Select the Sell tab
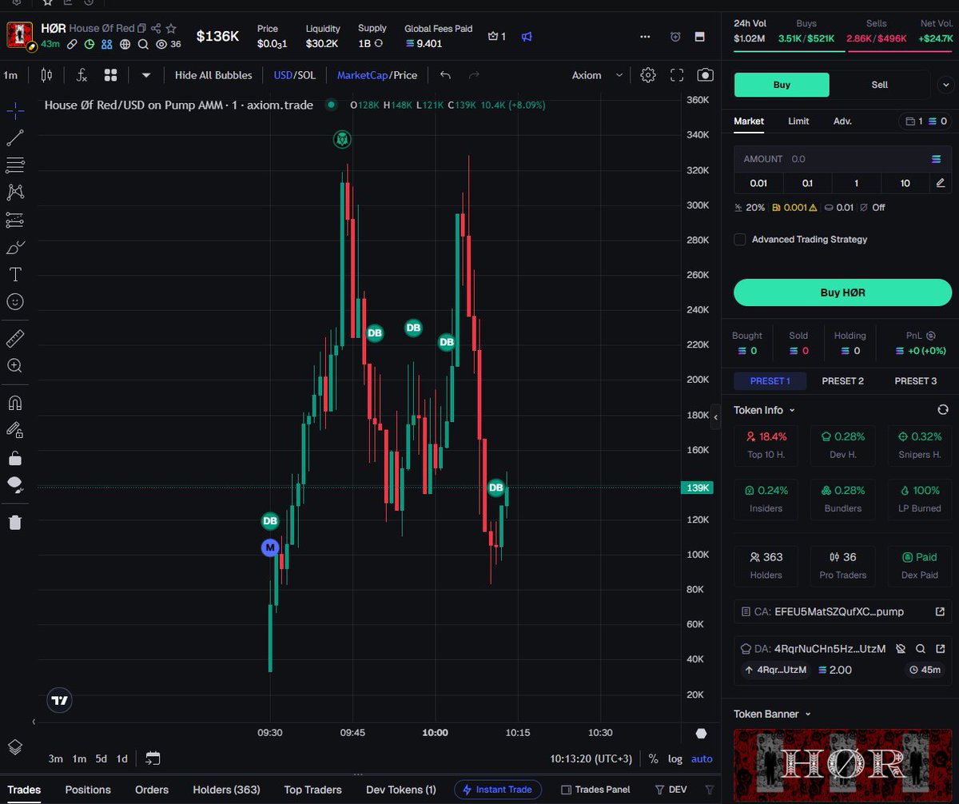The image size is (959, 804). pyautogui.click(x=879, y=85)
